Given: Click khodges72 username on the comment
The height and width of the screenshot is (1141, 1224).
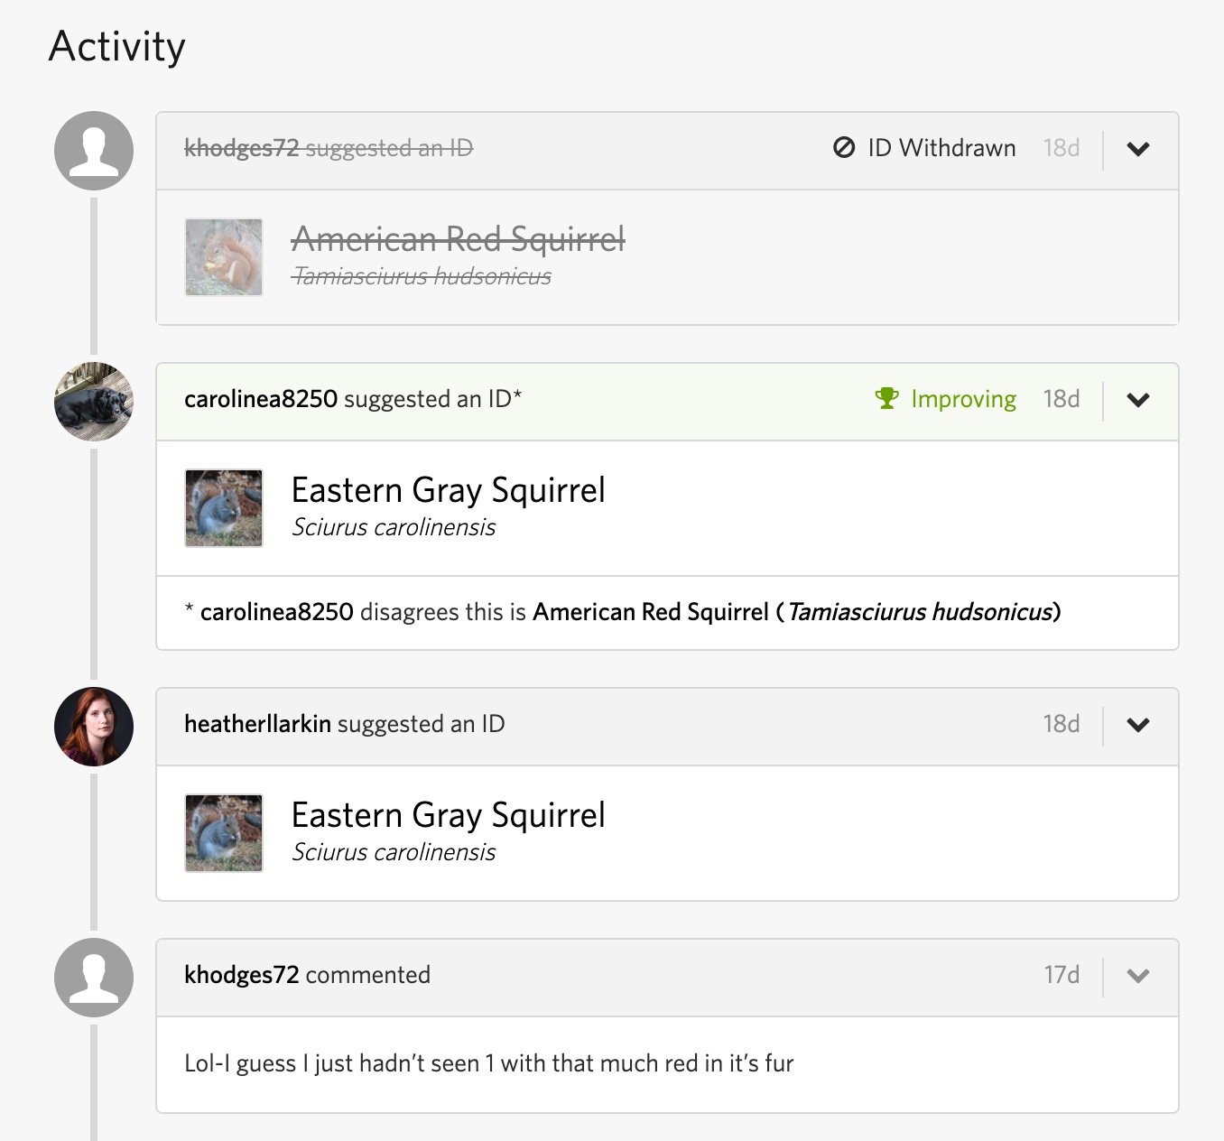Looking at the screenshot, I should [x=241, y=975].
